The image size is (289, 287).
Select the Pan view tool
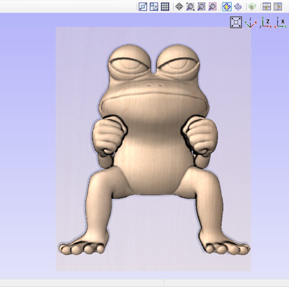[x=179, y=7]
